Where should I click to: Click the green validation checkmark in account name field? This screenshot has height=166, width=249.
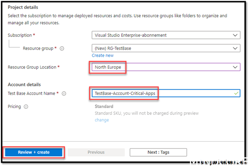(236, 93)
